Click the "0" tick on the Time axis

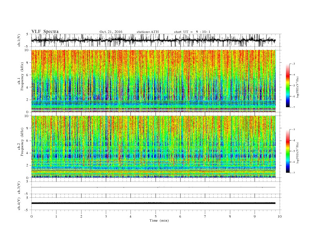(31, 216)
